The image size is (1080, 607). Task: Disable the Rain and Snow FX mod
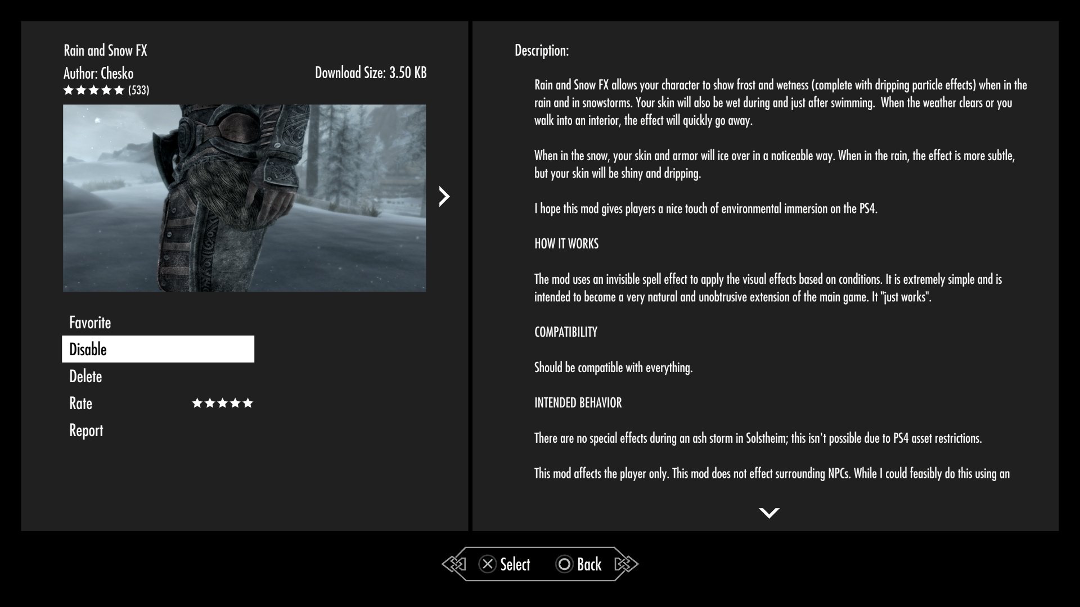click(x=158, y=348)
